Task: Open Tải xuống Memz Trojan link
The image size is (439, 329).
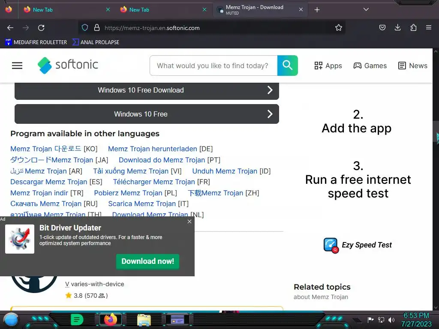Action: (131, 171)
